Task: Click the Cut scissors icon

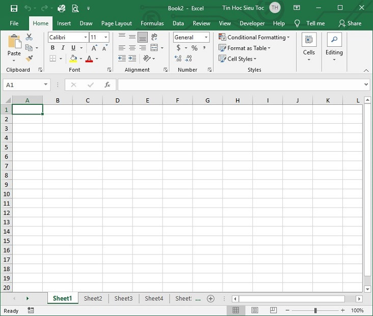Action: click(29, 37)
